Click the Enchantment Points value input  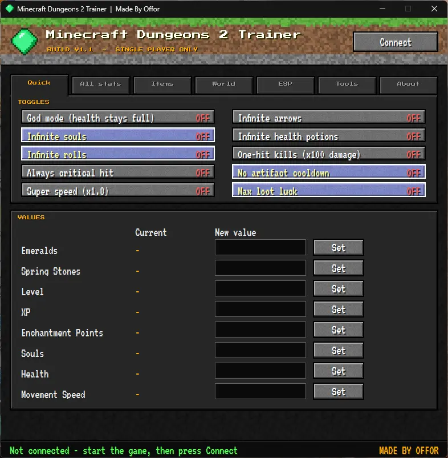(260, 330)
